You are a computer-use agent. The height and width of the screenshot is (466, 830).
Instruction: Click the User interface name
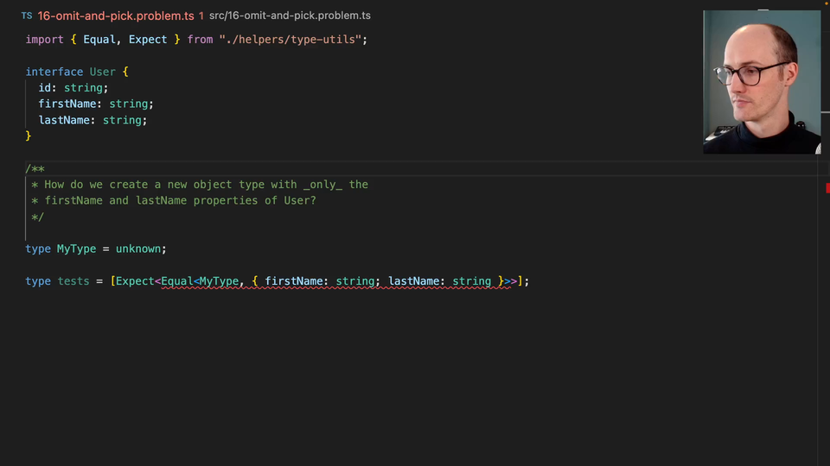(x=103, y=72)
